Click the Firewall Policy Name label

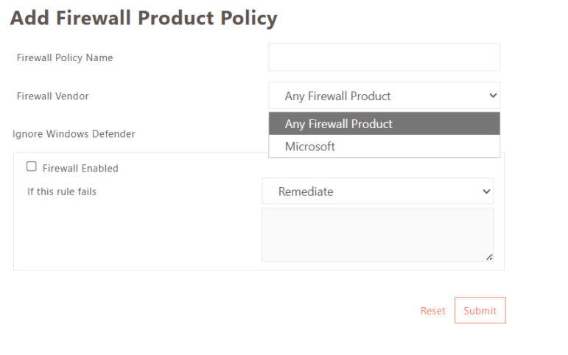pyautogui.click(x=65, y=57)
